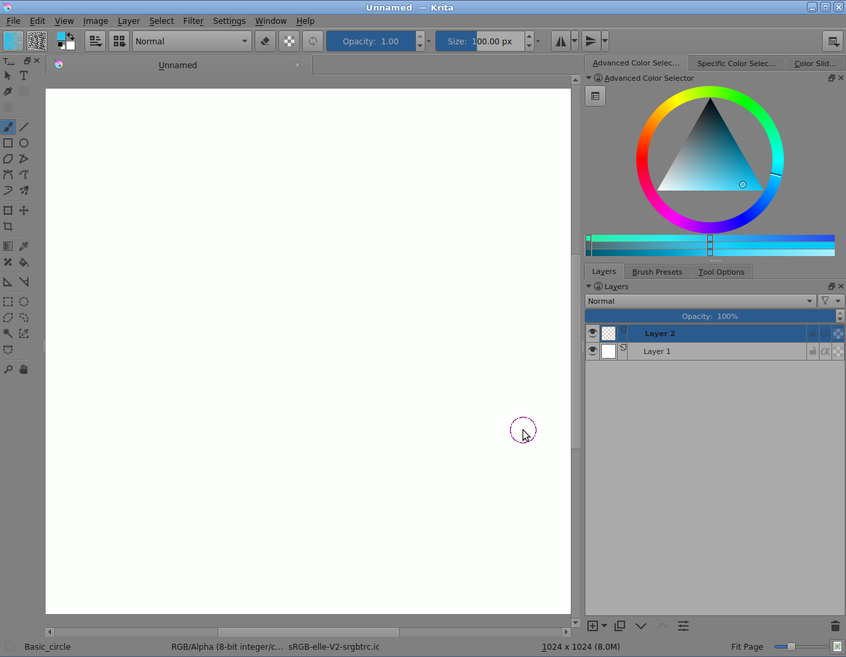Screen dimensions: 846x657
Task: Choose the Contiguous Selection tool
Action: tap(8, 333)
